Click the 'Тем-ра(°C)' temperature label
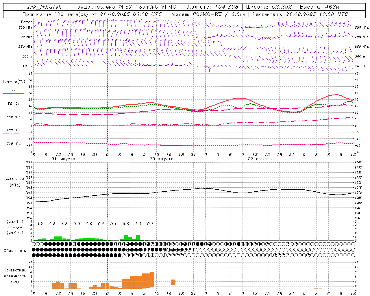Image resolution: width=370 pixels, height=296 pixels. pyautogui.click(x=14, y=82)
